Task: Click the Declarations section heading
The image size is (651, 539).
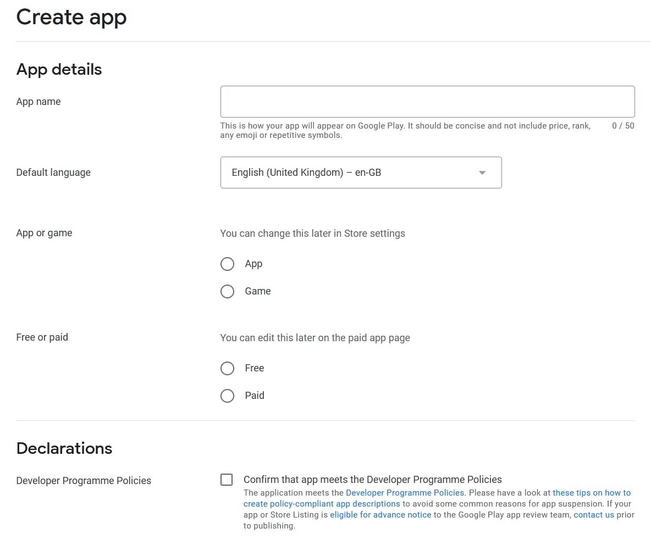Action: 64,448
